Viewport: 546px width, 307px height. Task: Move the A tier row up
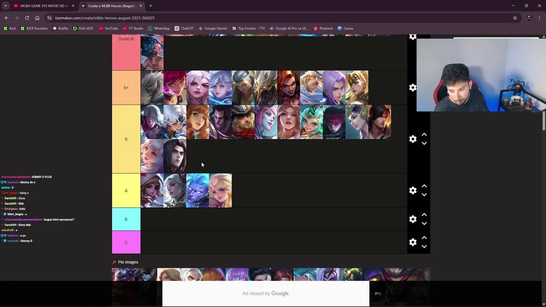coord(424,186)
